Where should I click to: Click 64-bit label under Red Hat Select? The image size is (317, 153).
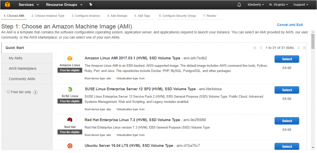click(x=287, y=129)
